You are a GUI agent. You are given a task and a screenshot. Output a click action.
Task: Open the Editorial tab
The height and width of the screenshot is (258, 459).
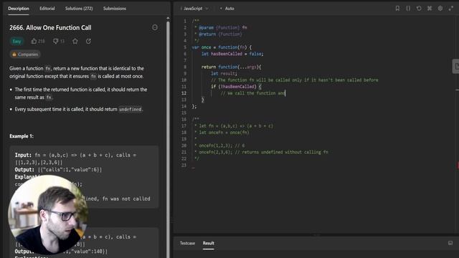(47, 9)
